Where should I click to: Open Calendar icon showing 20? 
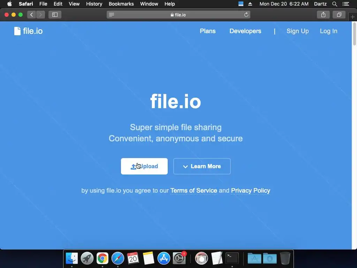[133, 259]
